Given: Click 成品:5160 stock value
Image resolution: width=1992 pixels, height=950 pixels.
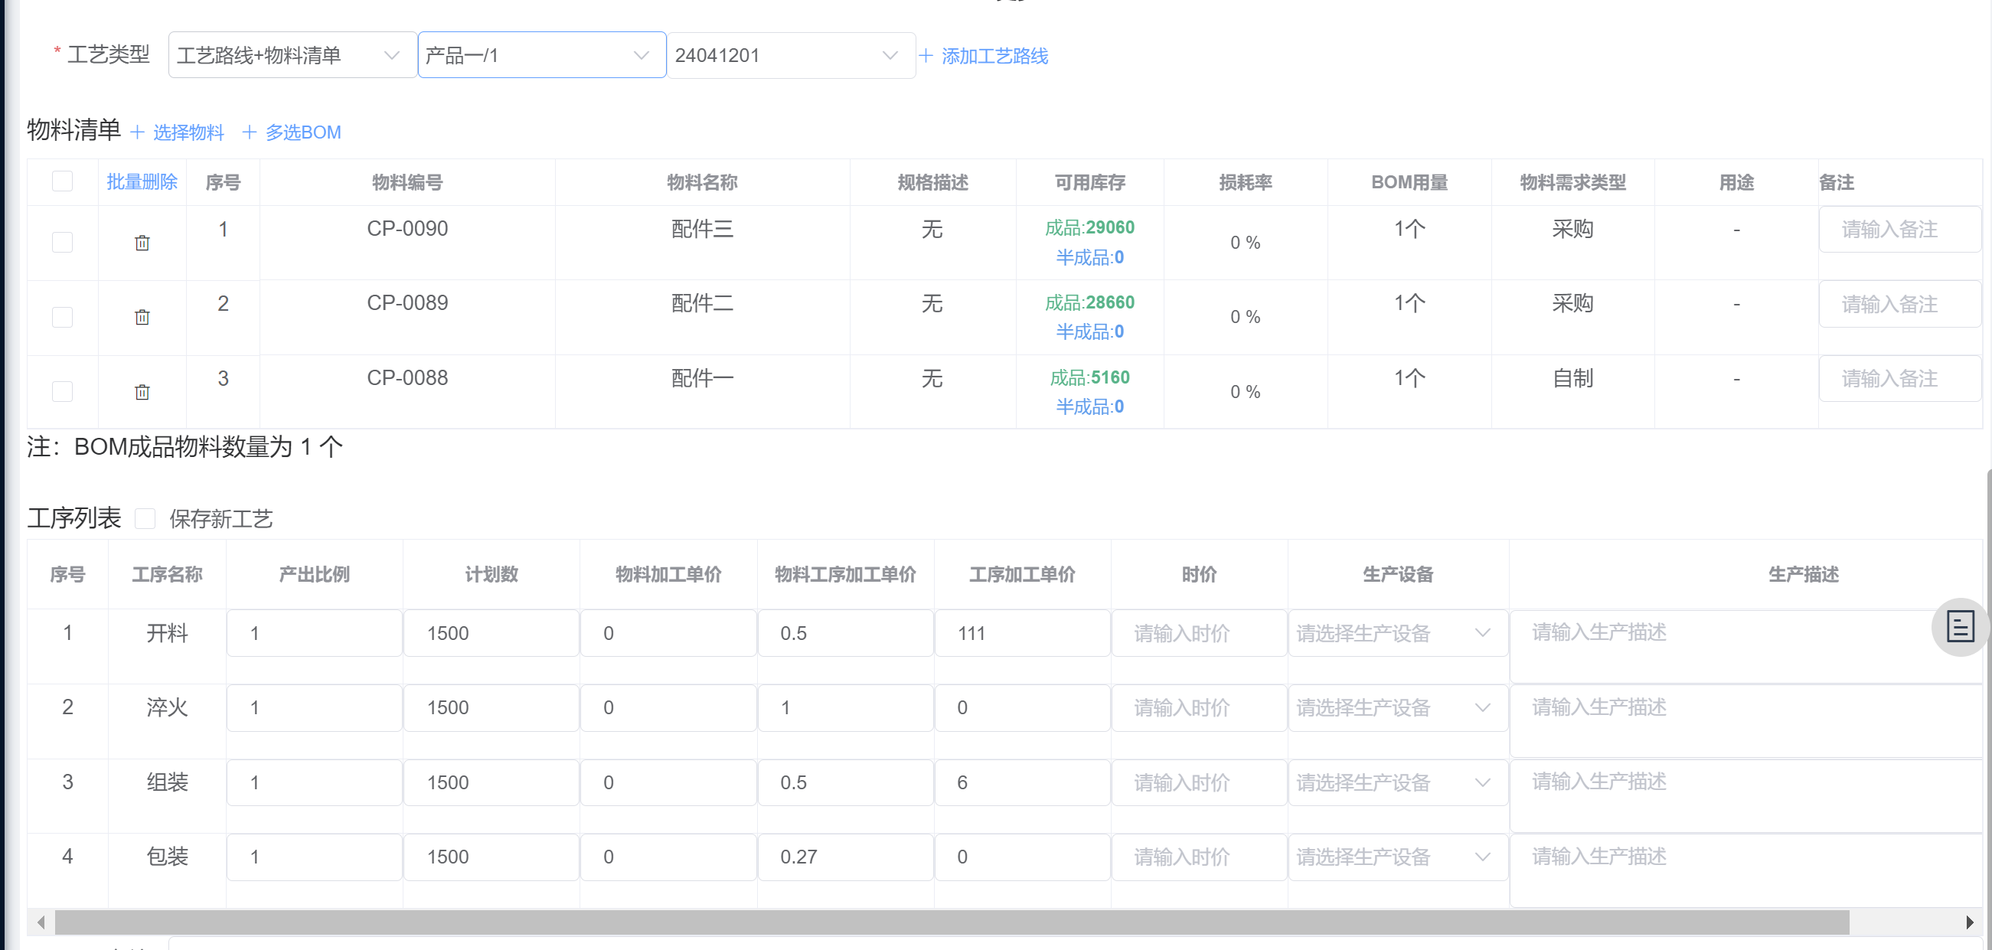Looking at the screenshot, I should pyautogui.click(x=1089, y=377).
